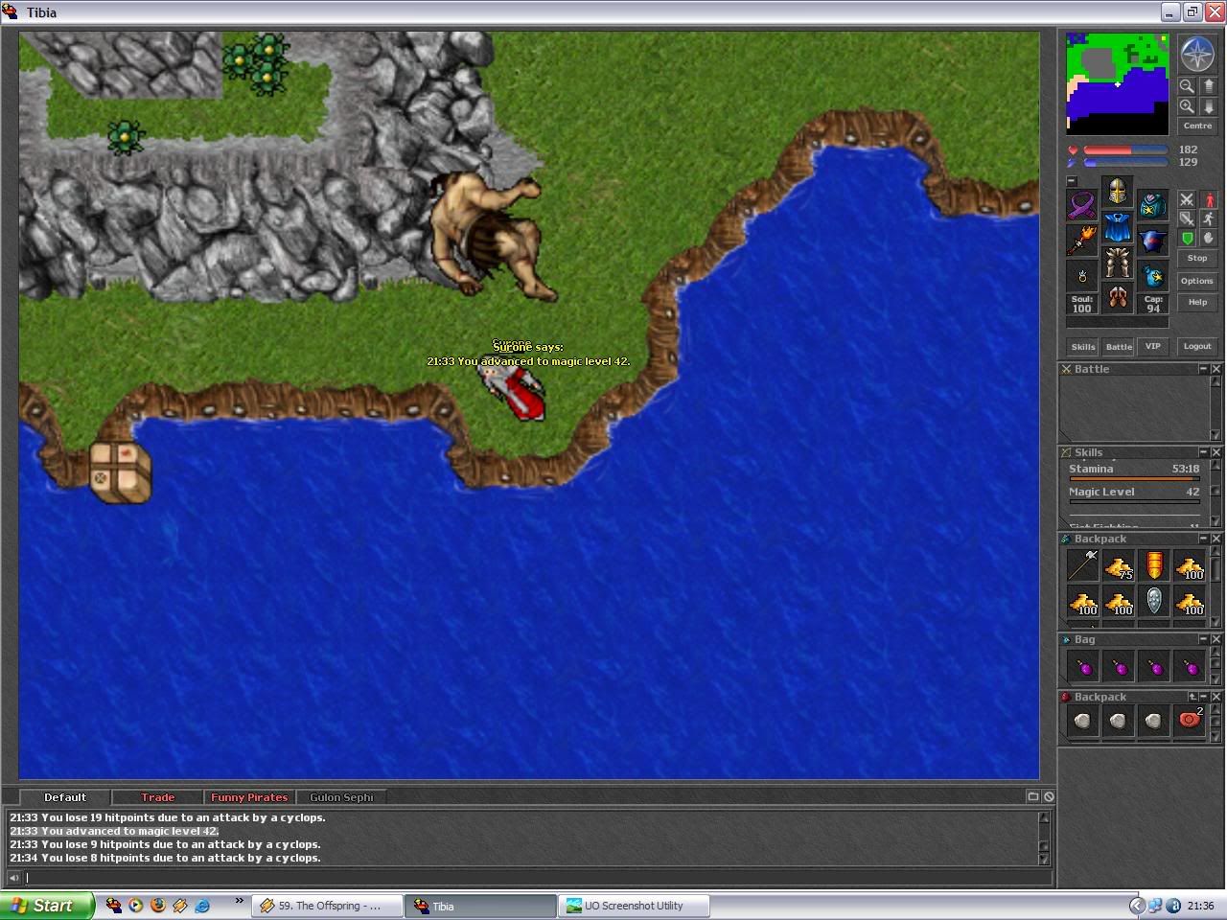
Task: Click the Logout button
Action: click(1197, 347)
